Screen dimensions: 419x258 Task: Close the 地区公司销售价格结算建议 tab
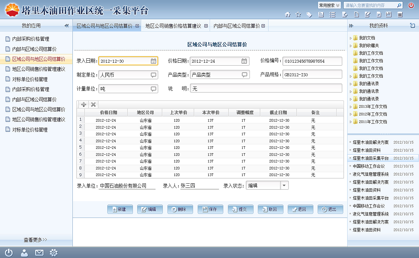206,26
